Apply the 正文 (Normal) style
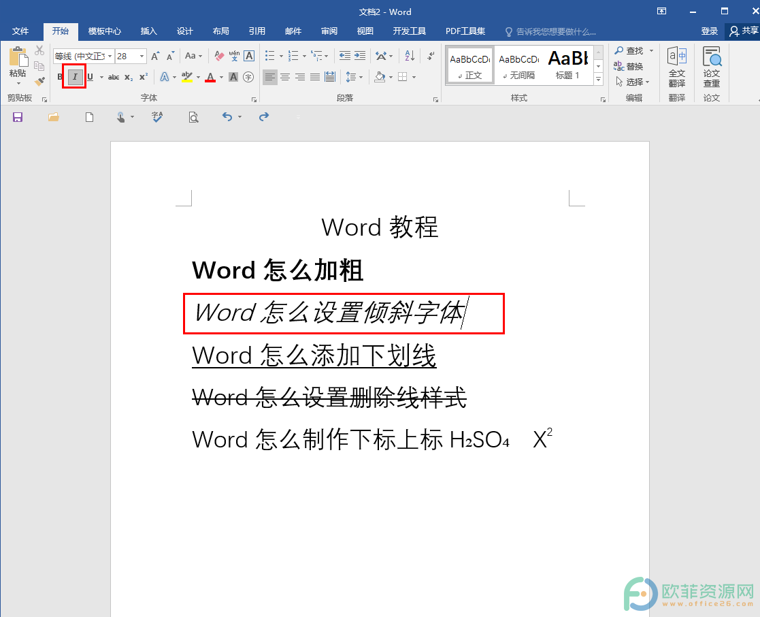The height and width of the screenshot is (617, 760). click(469, 66)
